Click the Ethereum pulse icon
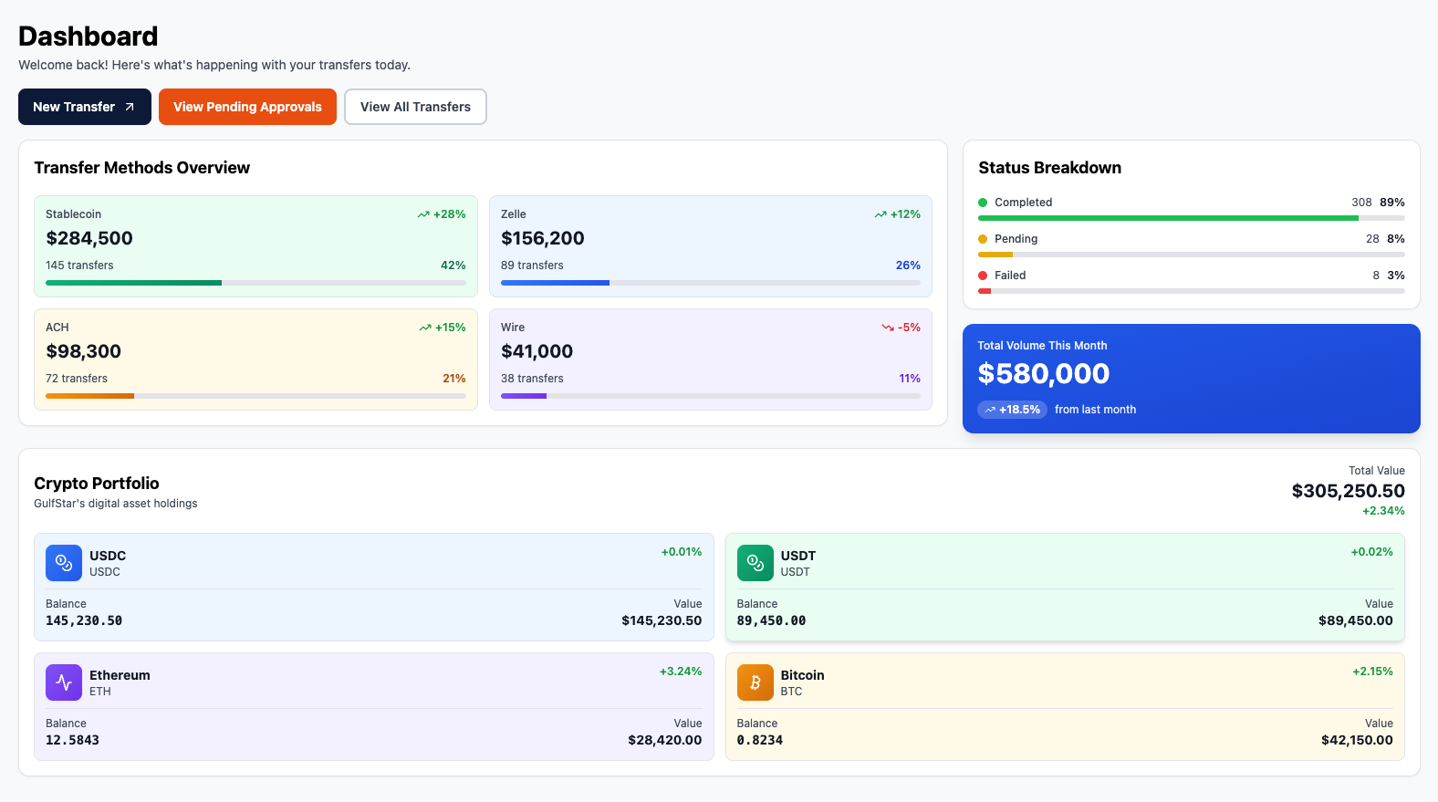 click(64, 682)
